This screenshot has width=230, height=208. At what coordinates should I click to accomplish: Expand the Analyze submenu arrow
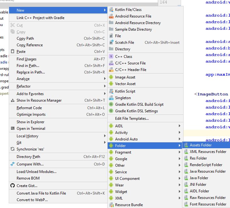pyautogui.click(x=105, y=79)
